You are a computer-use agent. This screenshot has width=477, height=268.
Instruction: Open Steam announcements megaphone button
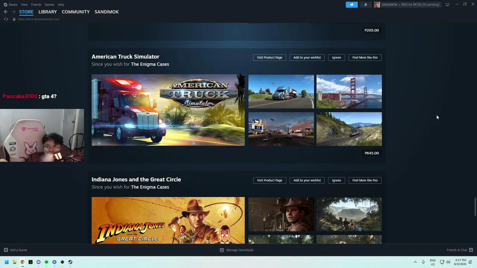[x=351, y=4]
